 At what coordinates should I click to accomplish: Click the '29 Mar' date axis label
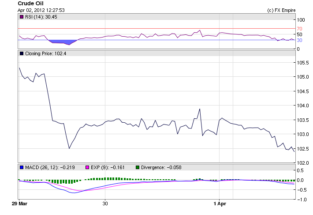point(19,204)
